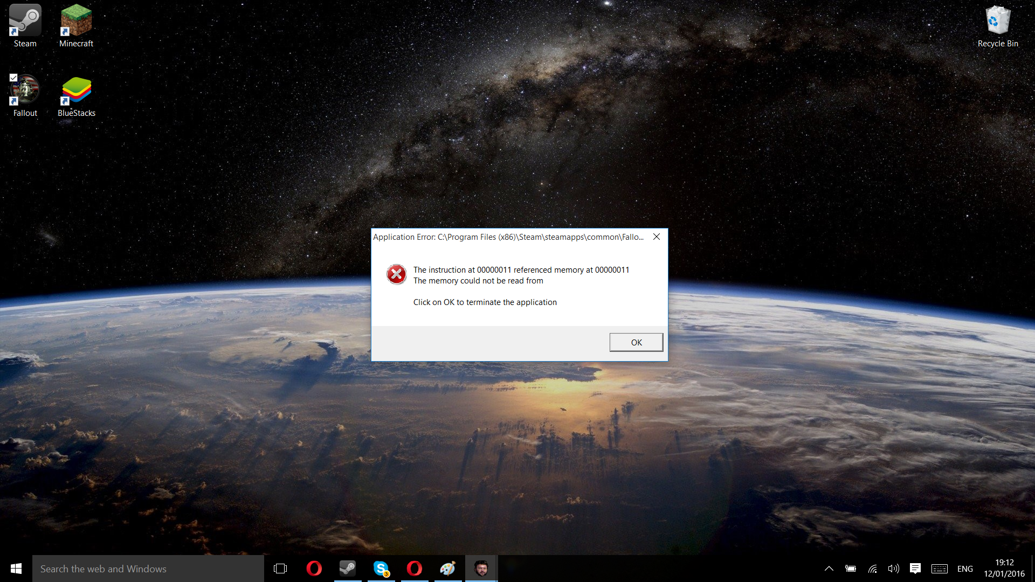Open the first Opera taskbar icon
This screenshot has height=582, width=1035.
(314, 569)
